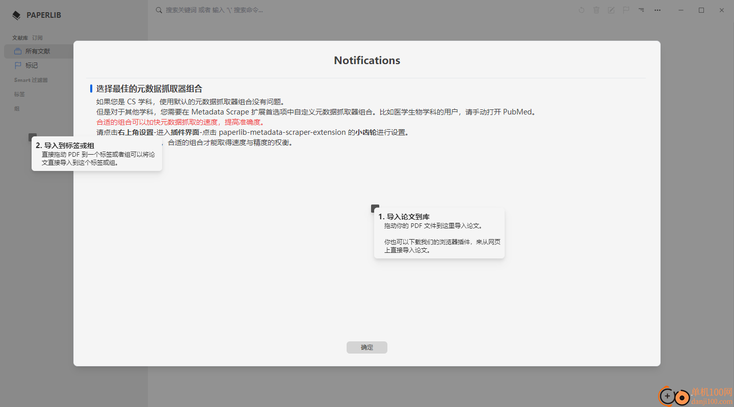The width and height of the screenshot is (734, 407).
Task: Click the 导入论文到库 tooltip title
Action: [404, 217]
